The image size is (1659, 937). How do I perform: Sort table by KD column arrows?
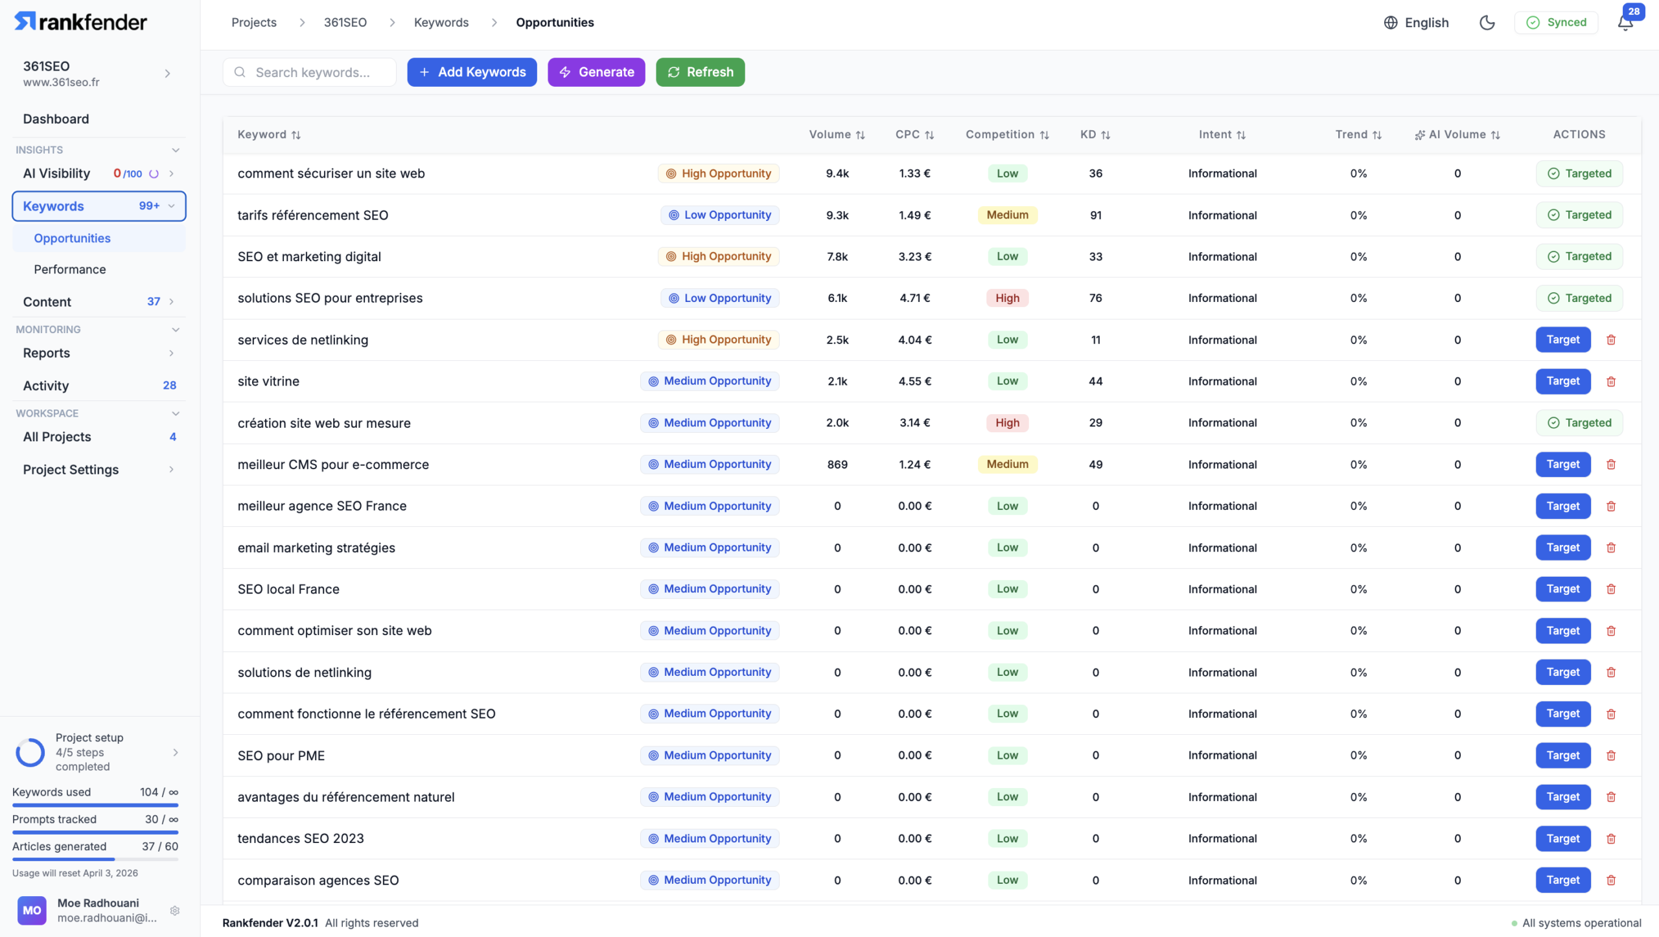1106,135
